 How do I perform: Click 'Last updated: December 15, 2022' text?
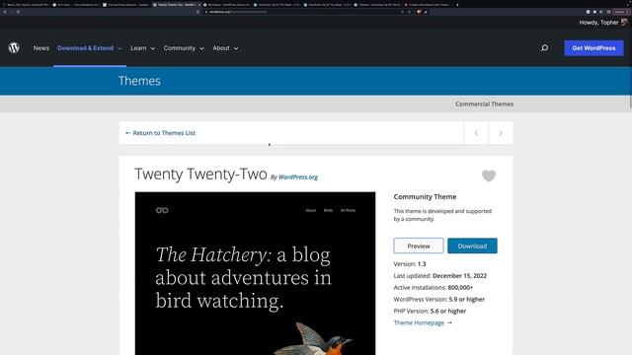tap(440, 276)
